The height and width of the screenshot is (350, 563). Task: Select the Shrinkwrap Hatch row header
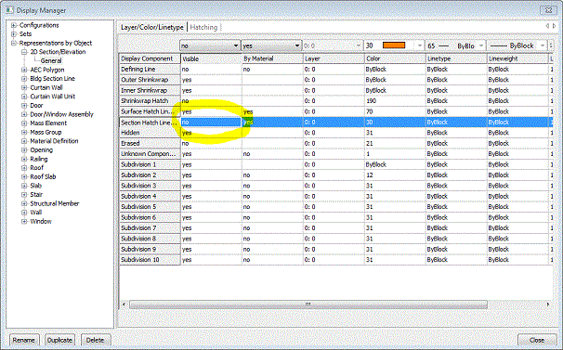click(150, 101)
